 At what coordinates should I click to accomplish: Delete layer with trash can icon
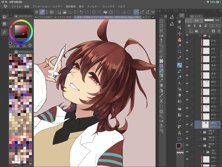(219, 31)
